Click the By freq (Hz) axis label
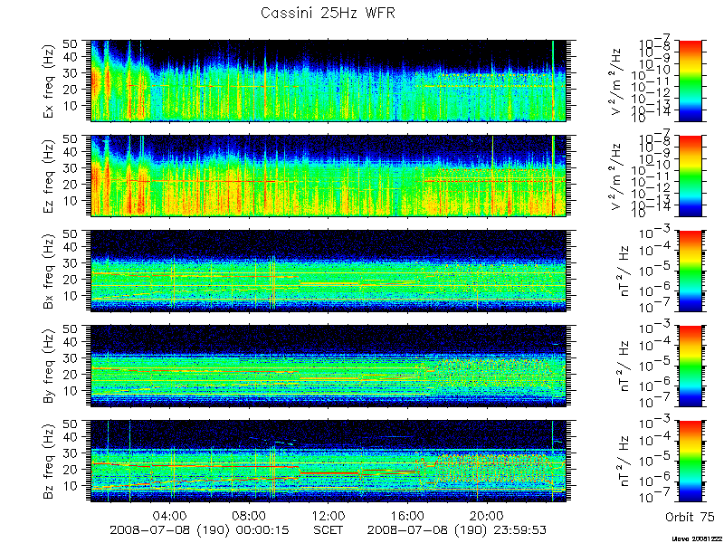The height and width of the screenshot is (543, 724). point(50,366)
